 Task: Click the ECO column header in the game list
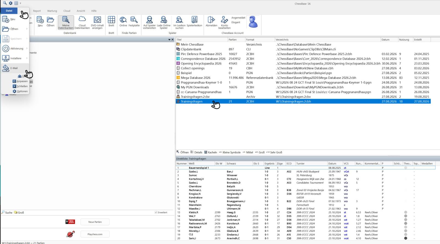[x=290, y=164]
